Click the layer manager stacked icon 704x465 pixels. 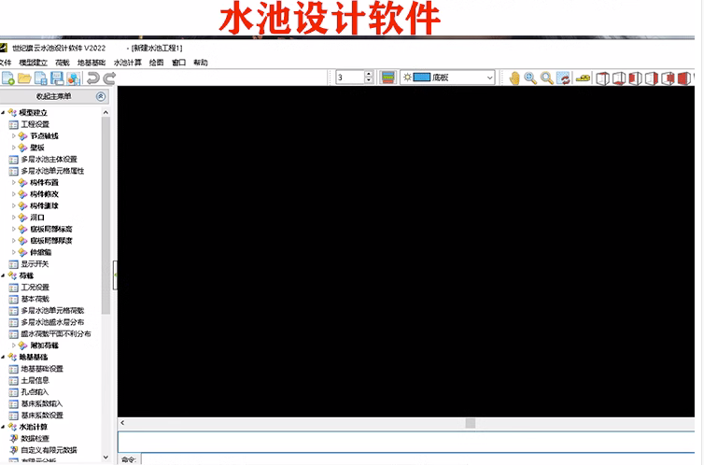tap(387, 77)
